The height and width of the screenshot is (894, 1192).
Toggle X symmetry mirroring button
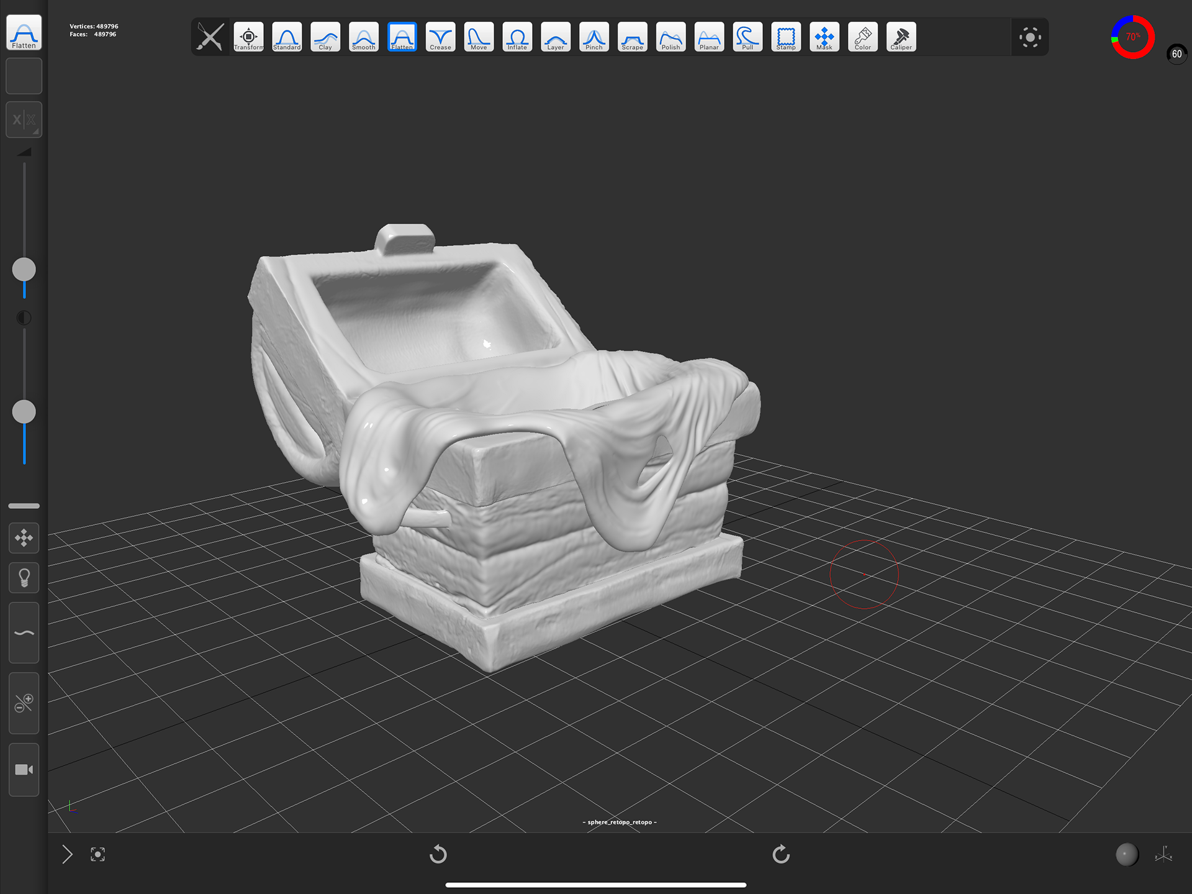click(x=24, y=119)
